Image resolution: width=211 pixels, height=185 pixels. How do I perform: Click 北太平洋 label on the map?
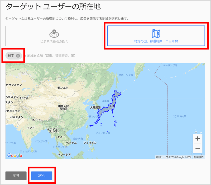[180, 116]
